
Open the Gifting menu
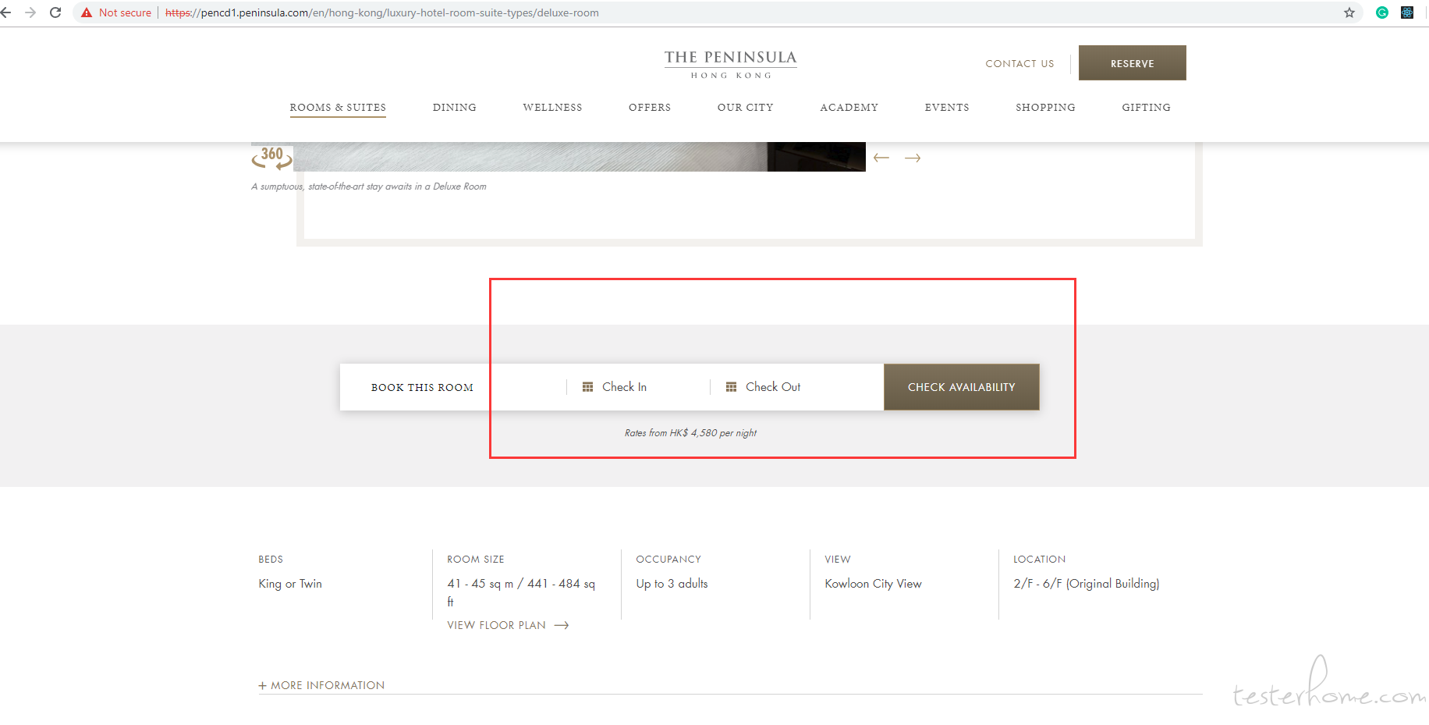(1146, 108)
